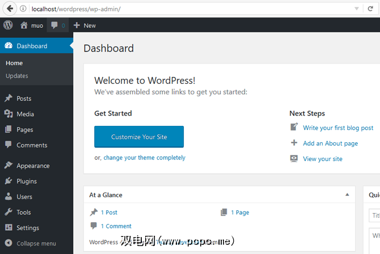Image resolution: width=380 pixels, height=254 pixels.
Task: Click the Posts pushpin icon in sidebar
Action: pyautogui.click(x=8, y=99)
